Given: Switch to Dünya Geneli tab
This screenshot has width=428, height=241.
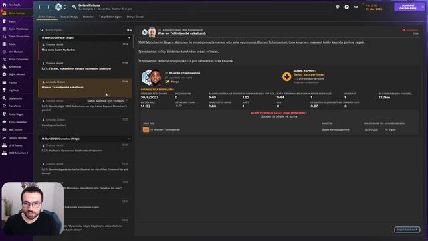Looking at the screenshot, I should 135,17.
